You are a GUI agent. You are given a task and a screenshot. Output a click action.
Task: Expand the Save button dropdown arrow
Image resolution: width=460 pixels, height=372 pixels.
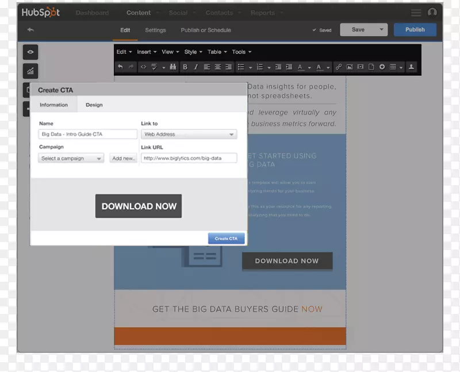pyautogui.click(x=381, y=30)
